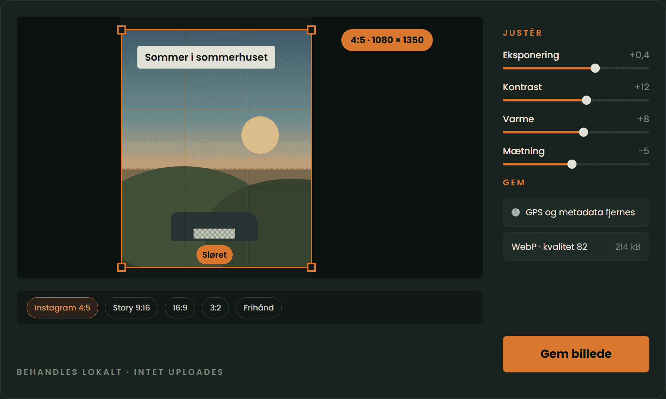
Task: Toggle GPS og metadata fjernes option
Action: [576, 212]
